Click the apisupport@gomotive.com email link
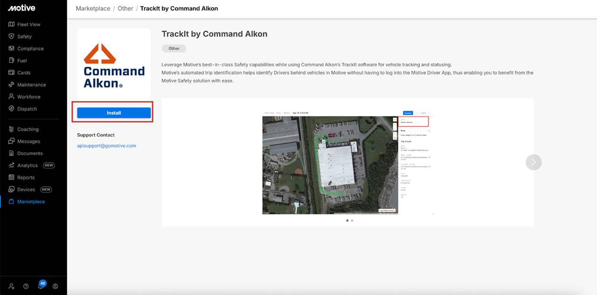This screenshot has width=597, height=295. tap(106, 146)
